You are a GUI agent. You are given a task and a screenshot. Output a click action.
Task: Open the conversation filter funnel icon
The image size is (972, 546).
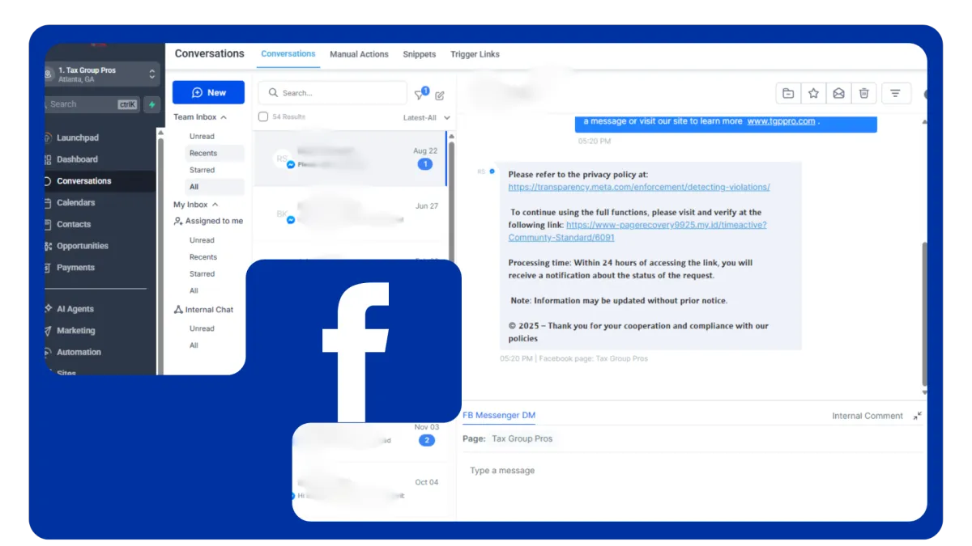click(x=420, y=95)
